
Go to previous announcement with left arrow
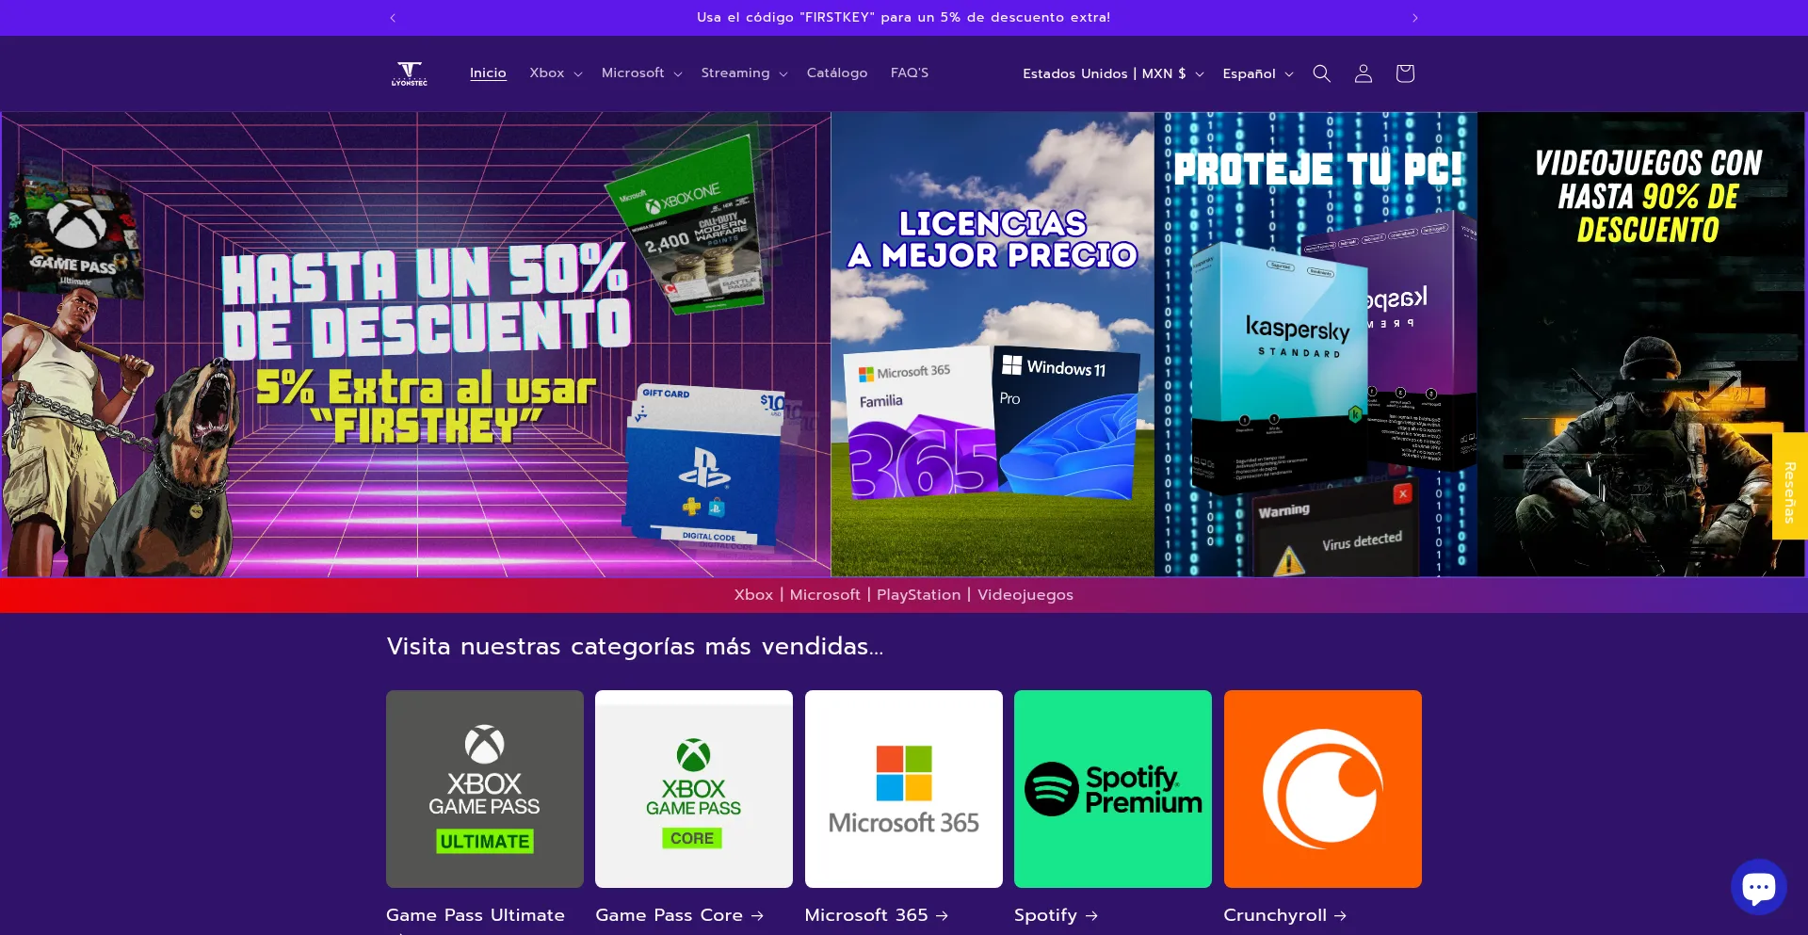coord(393,18)
